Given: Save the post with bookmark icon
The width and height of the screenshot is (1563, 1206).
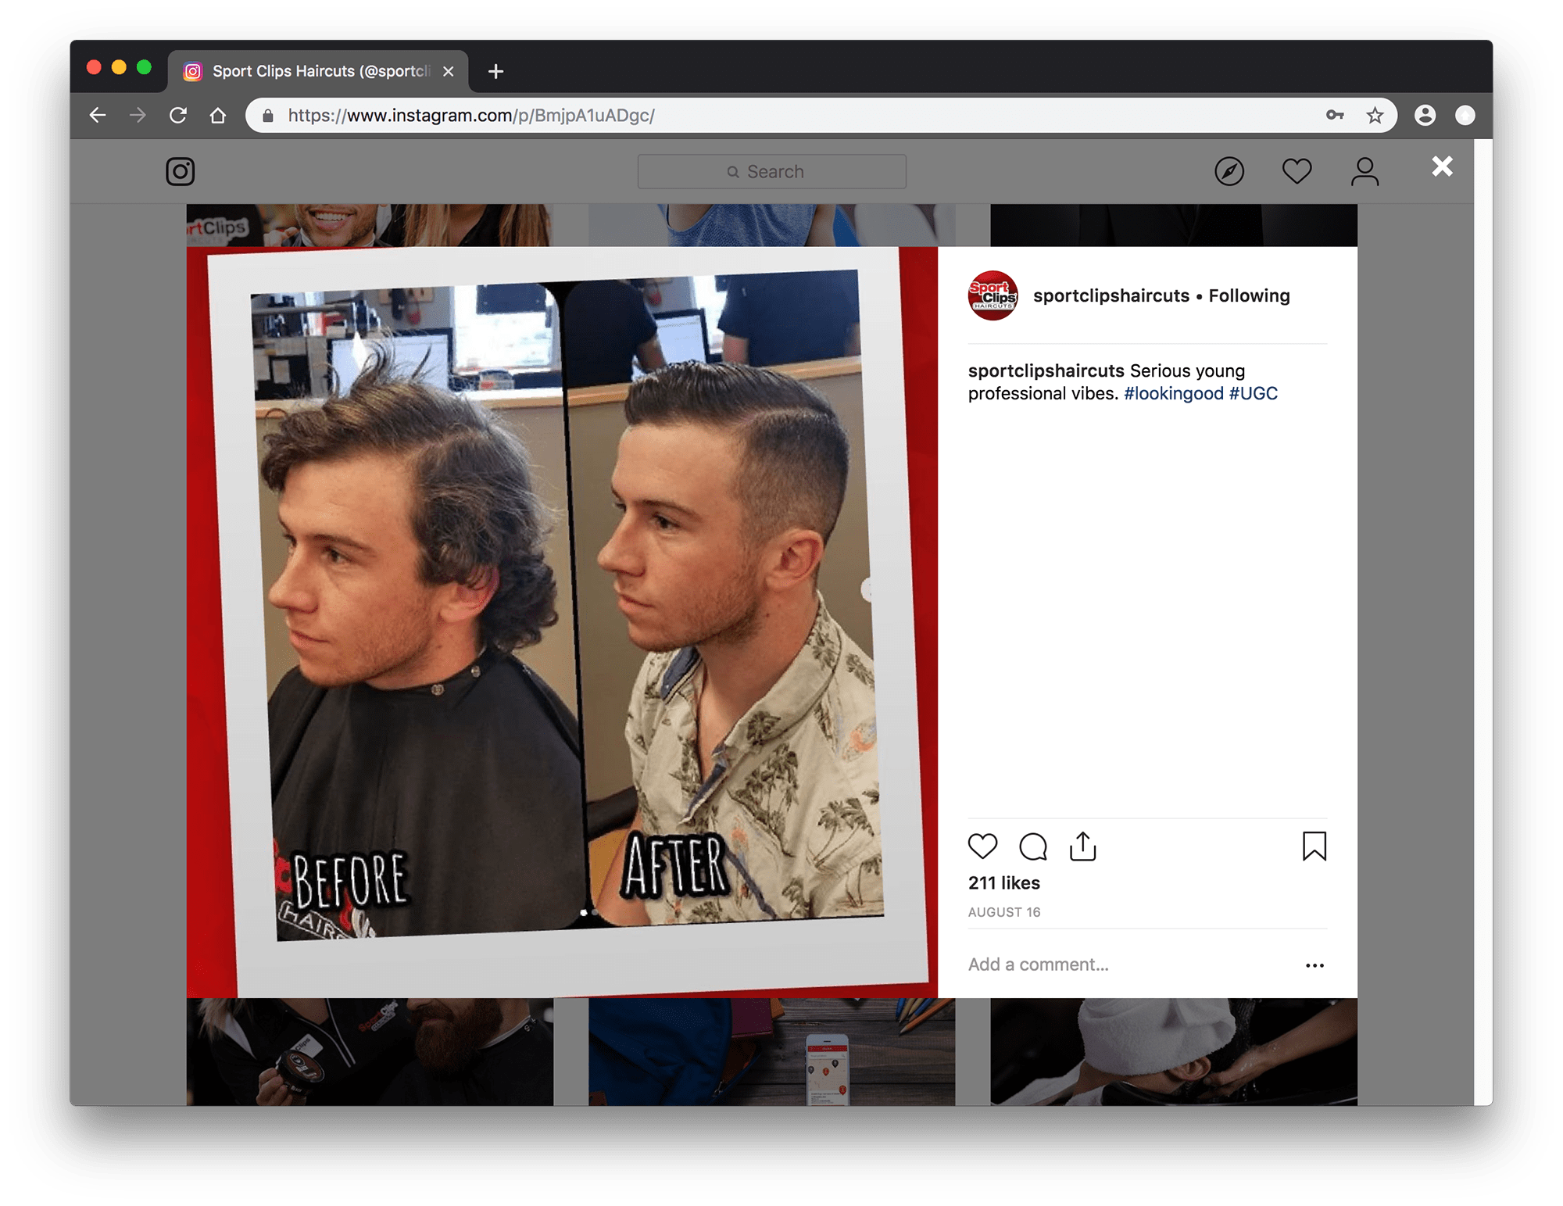Looking at the screenshot, I should click(x=1314, y=846).
